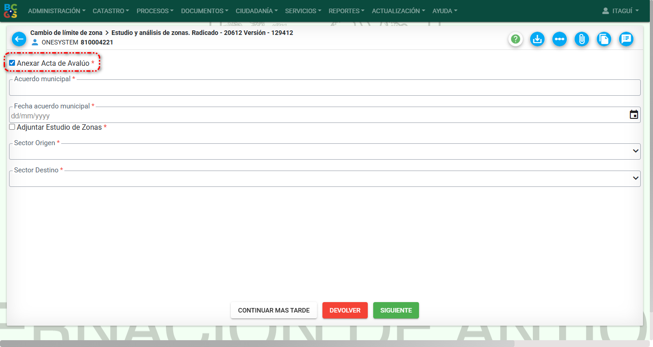Open the comments chat icon
The width and height of the screenshot is (653, 347).
tap(626, 39)
